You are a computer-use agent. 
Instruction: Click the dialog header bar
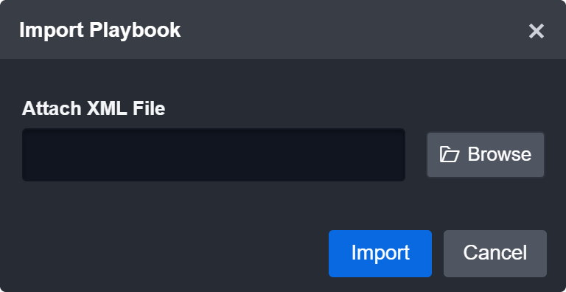point(283,29)
